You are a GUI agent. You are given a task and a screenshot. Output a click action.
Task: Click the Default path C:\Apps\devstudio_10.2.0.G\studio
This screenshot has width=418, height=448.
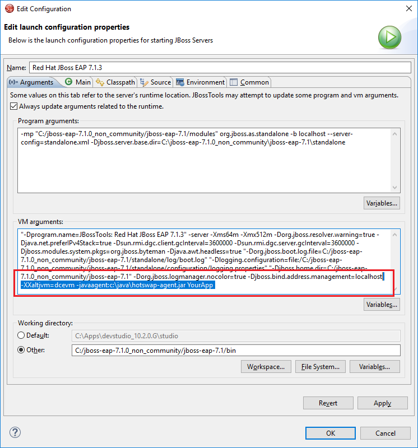tap(127, 335)
